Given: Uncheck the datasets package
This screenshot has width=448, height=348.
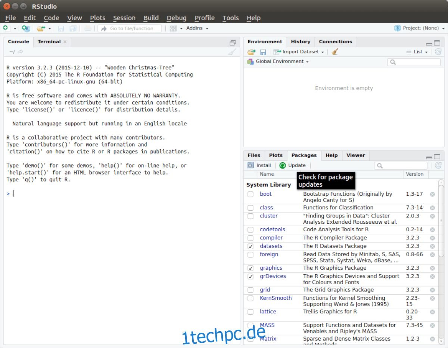Looking at the screenshot, I should 251,246.
